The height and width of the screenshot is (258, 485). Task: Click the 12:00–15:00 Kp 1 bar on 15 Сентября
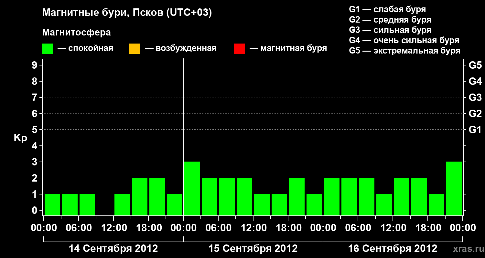pyautogui.click(x=262, y=204)
